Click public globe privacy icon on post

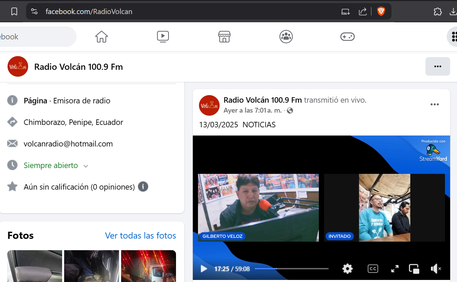pyautogui.click(x=290, y=111)
